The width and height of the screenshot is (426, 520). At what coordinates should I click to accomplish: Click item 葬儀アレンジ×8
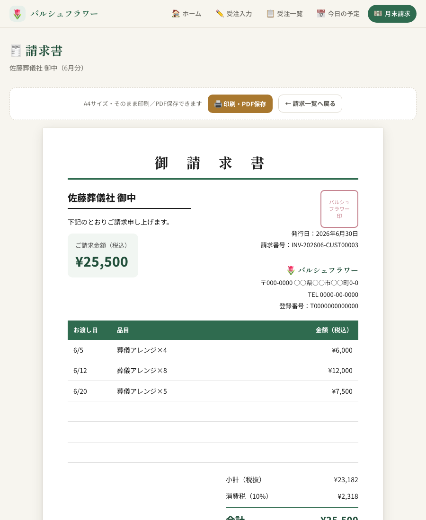point(142,371)
